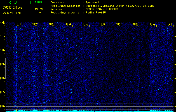Viewport: 176px width, 112px height.
Task: Click the 0.7 frequency axis label
Action: pos(3,92)
